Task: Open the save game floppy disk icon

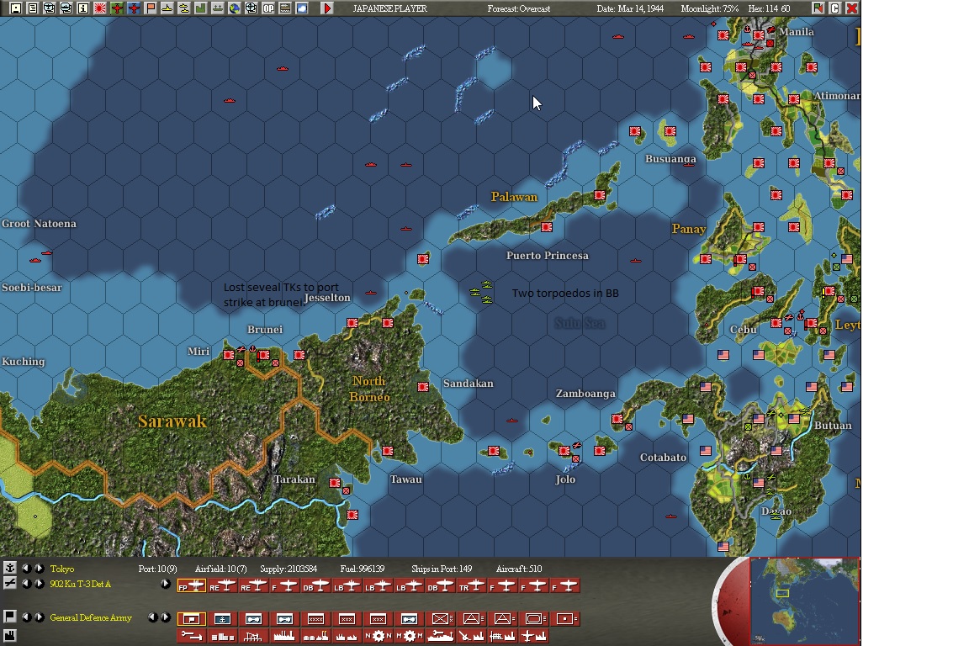Action: tap(16, 8)
